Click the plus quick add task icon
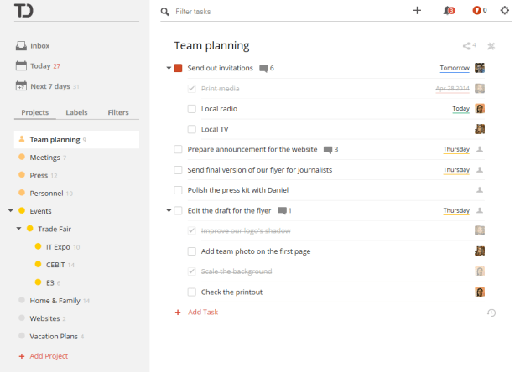 coord(417,11)
